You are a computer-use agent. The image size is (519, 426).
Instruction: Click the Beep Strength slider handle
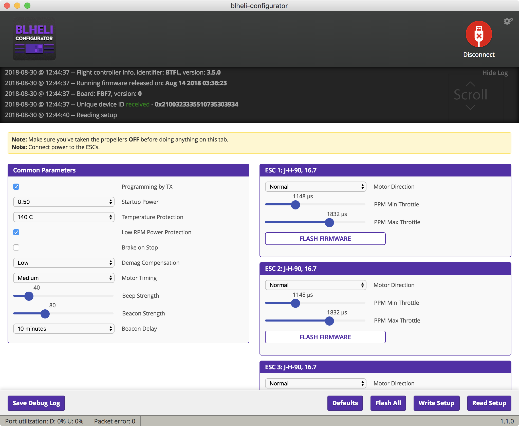(29, 296)
